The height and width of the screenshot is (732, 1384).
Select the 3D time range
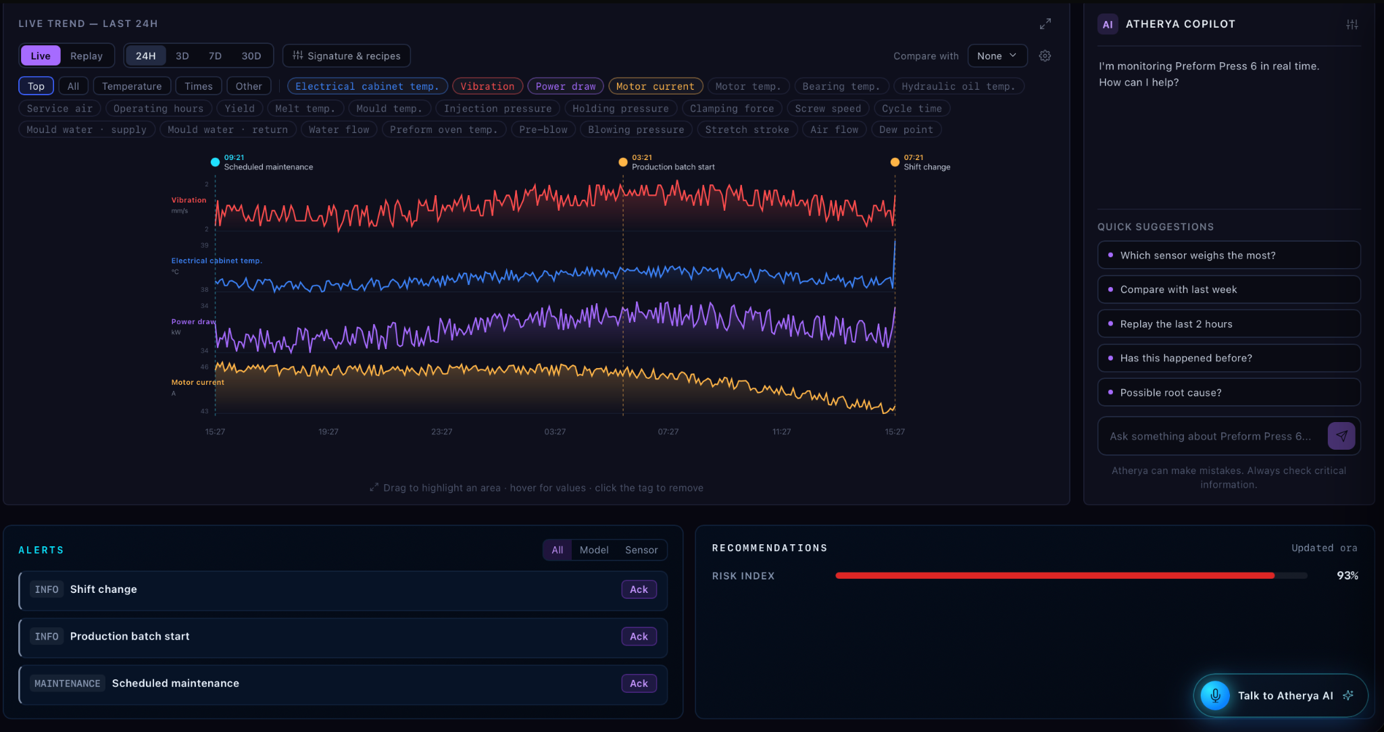coord(182,56)
